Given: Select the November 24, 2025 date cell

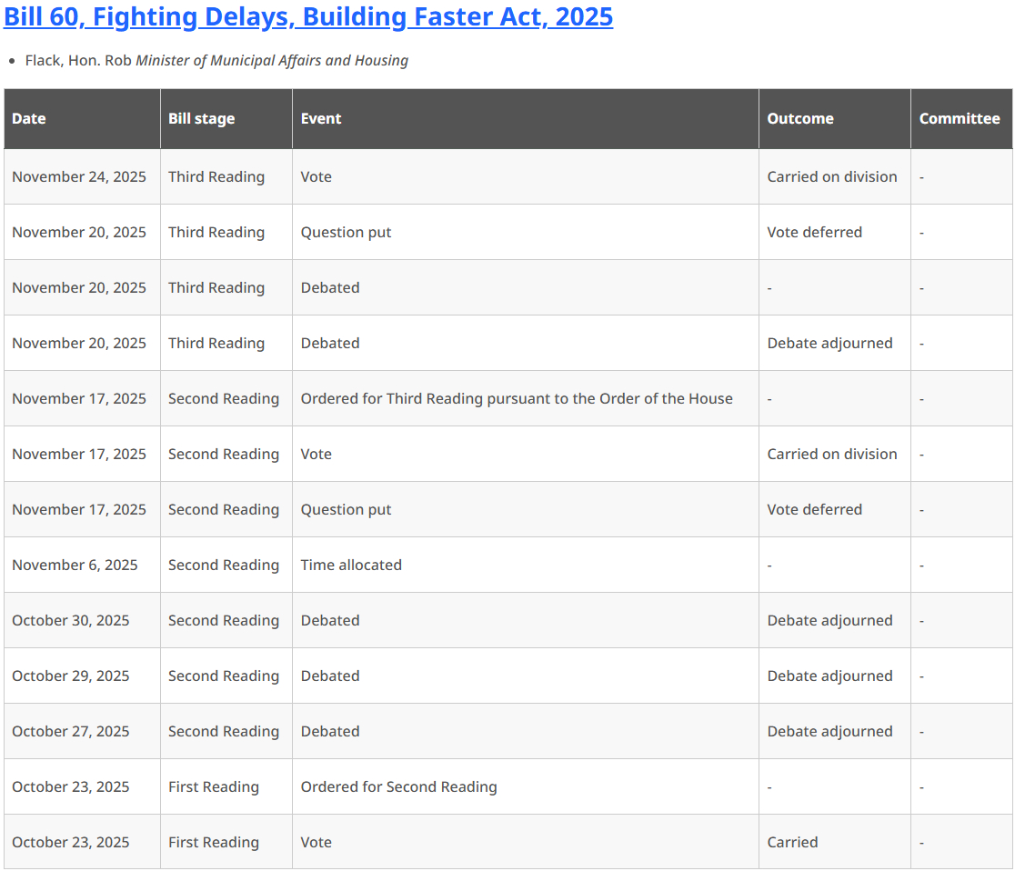Looking at the screenshot, I should coord(79,176).
